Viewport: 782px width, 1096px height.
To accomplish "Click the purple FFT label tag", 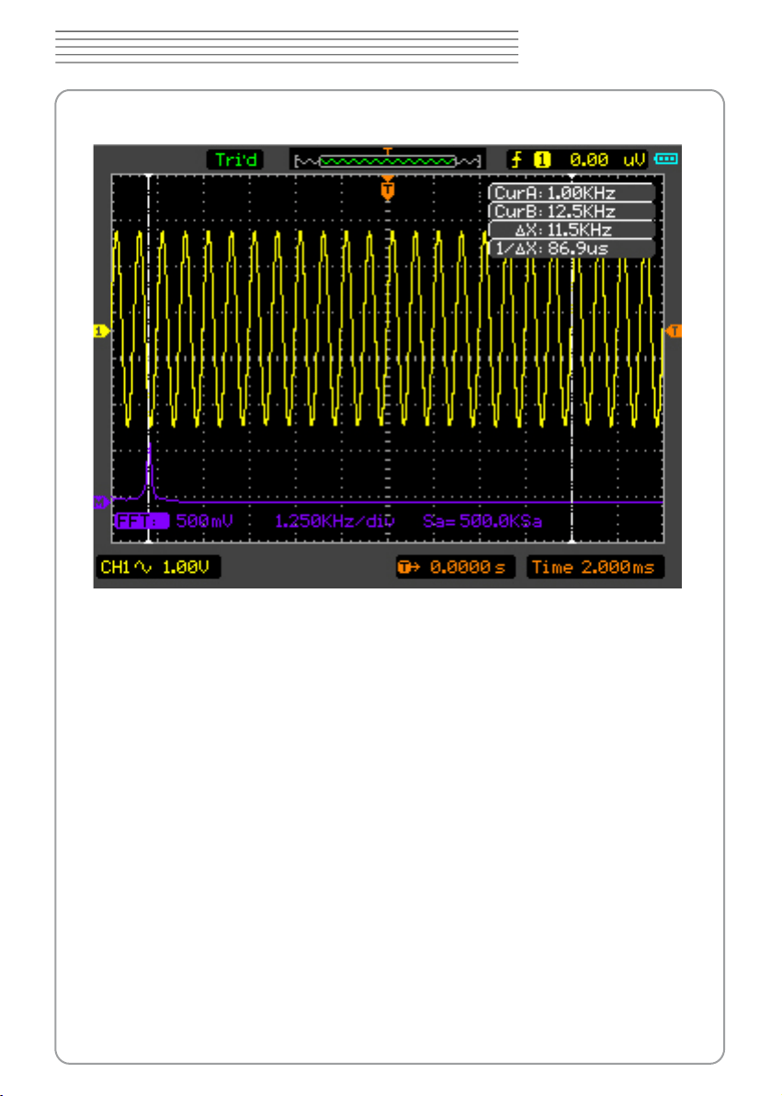I will pyautogui.click(x=142, y=520).
